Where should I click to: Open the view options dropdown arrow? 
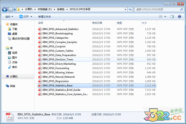(165, 17)
